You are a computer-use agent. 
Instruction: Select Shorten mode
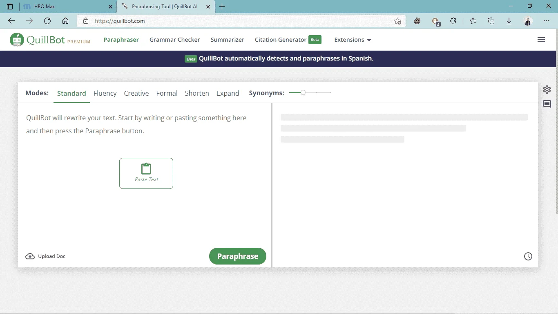(x=197, y=93)
